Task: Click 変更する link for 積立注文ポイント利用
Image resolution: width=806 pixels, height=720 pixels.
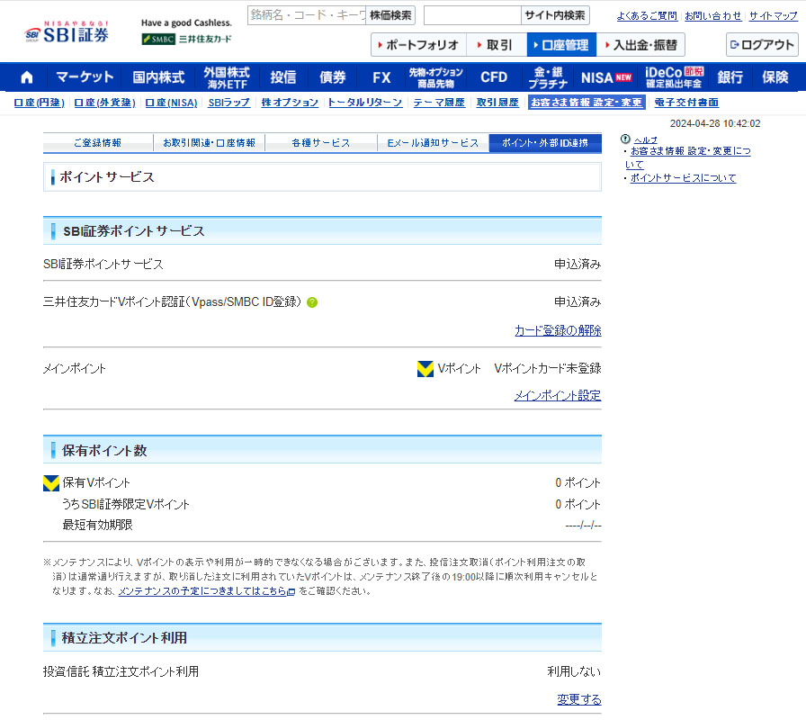Action: click(579, 699)
